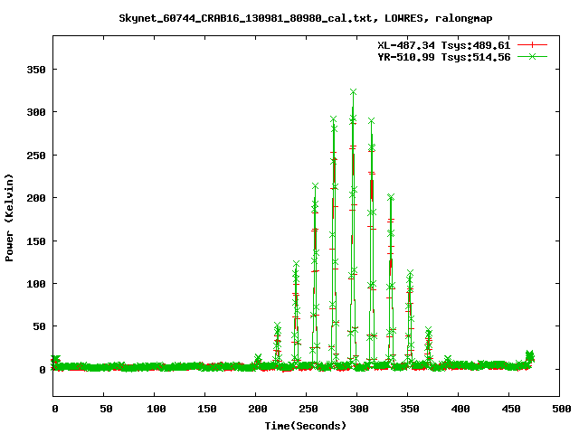Click the y-axis tick label 250
This screenshot has width=579, height=434.
click(36, 156)
